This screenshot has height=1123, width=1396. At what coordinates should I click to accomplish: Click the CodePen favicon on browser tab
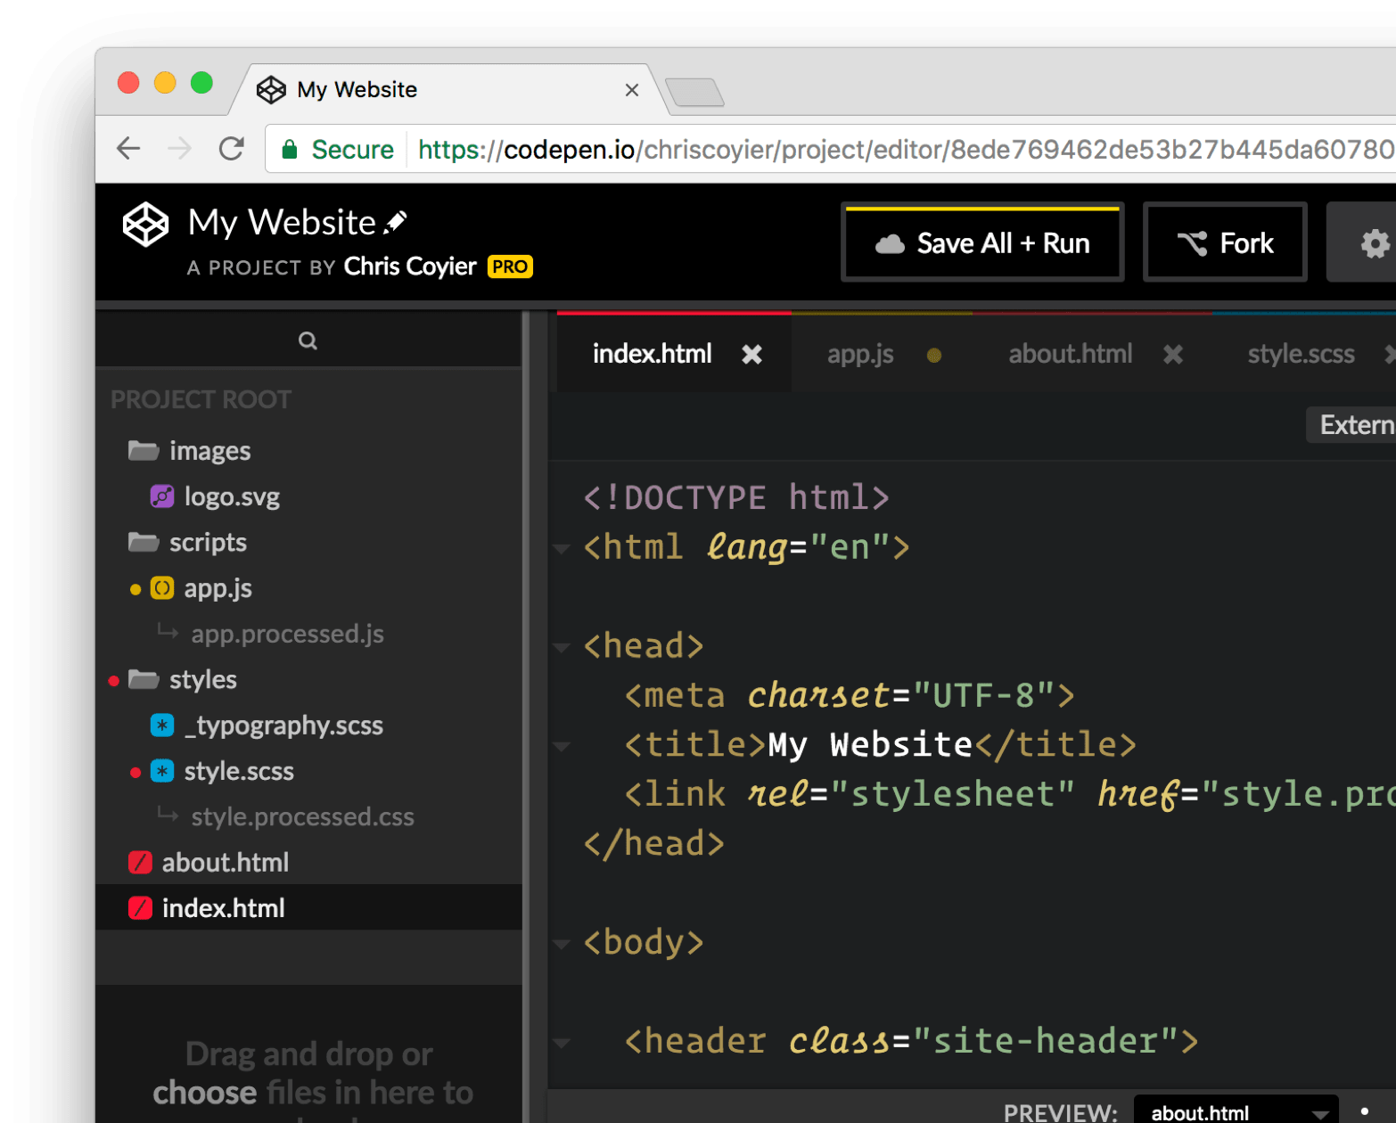[x=271, y=90]
